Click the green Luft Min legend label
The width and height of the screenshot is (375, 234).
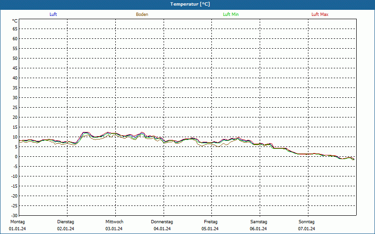[231, 15]
